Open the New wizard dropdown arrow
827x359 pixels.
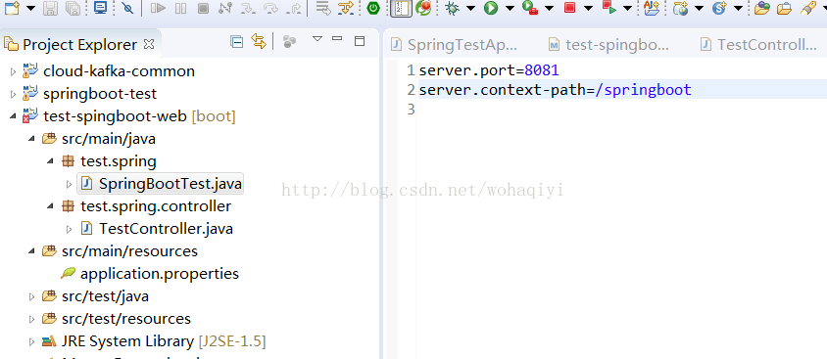(x=31, y=9)
